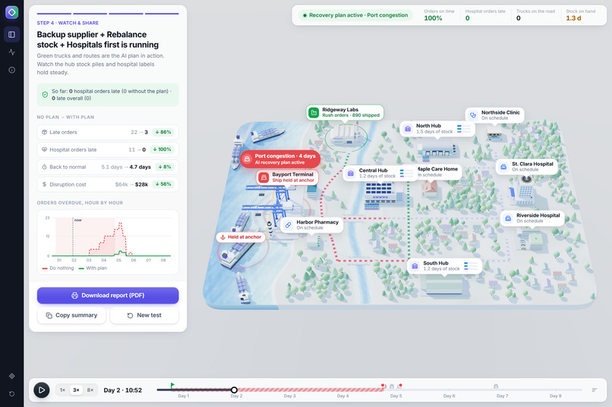Click the timeline options icon at right end

tap(595, 390)
